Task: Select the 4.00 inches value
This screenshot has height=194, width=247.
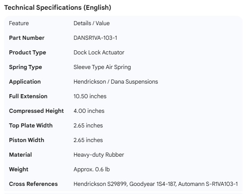Action: click(89, 111)
